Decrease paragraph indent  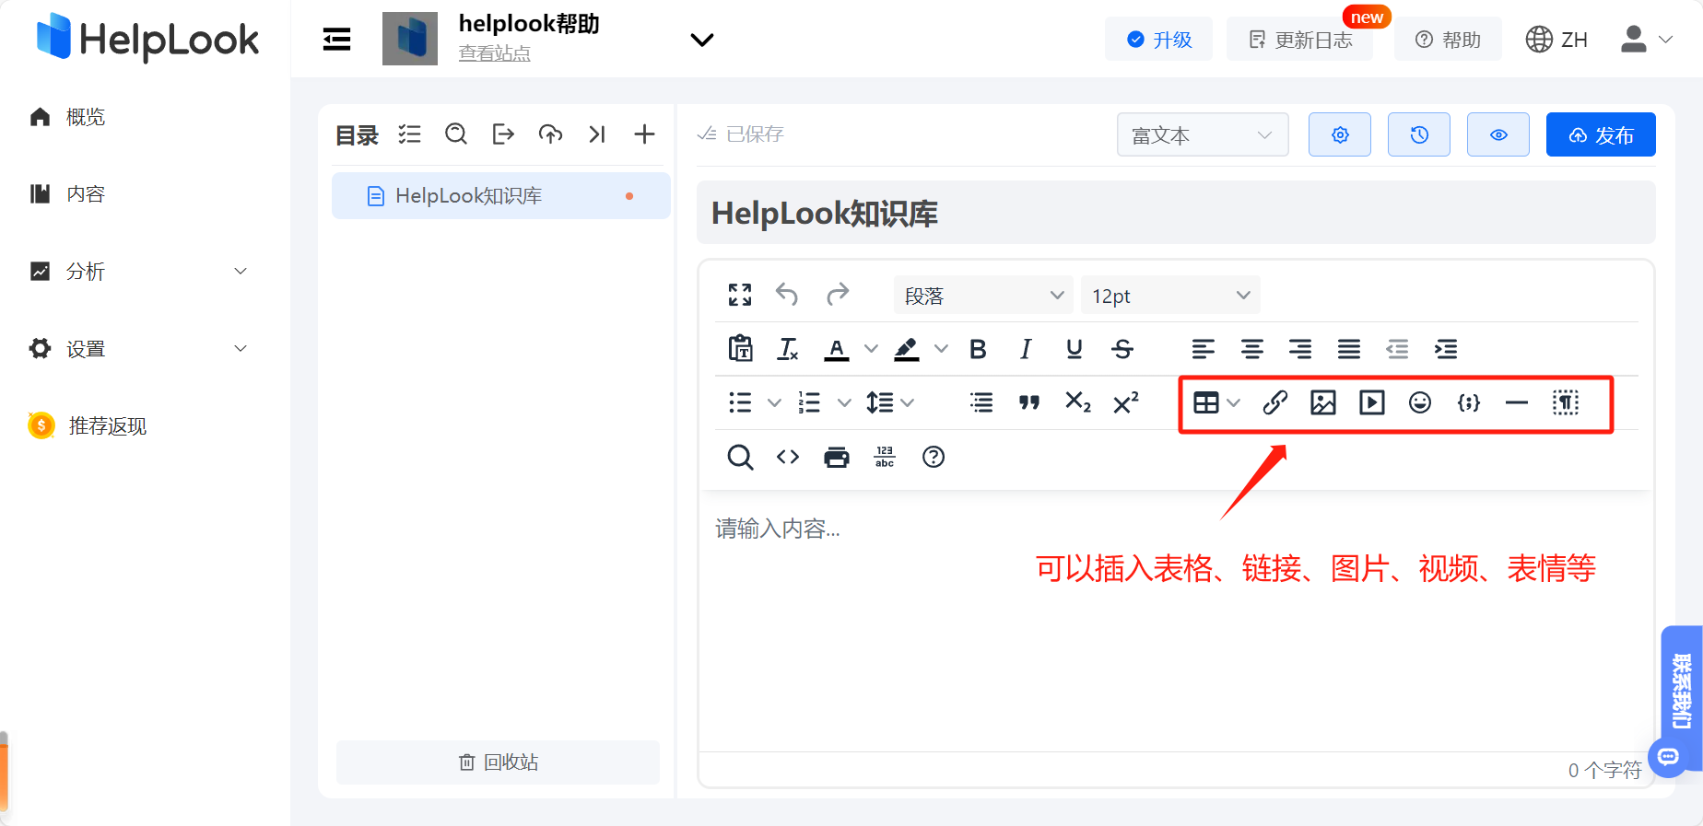click(x=1397, y=349)
